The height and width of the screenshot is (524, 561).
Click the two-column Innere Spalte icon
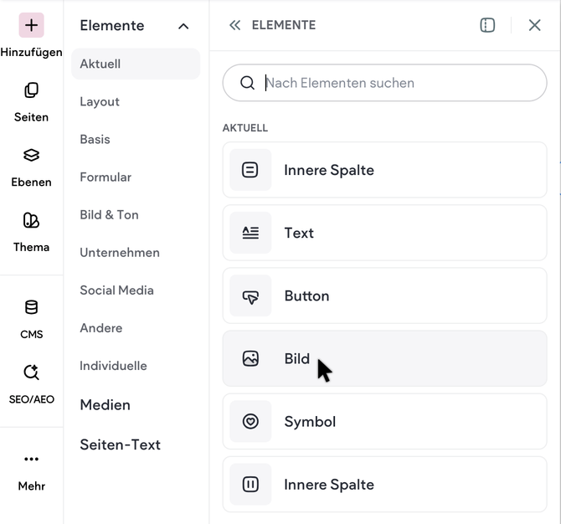click(x=250, y=485)
